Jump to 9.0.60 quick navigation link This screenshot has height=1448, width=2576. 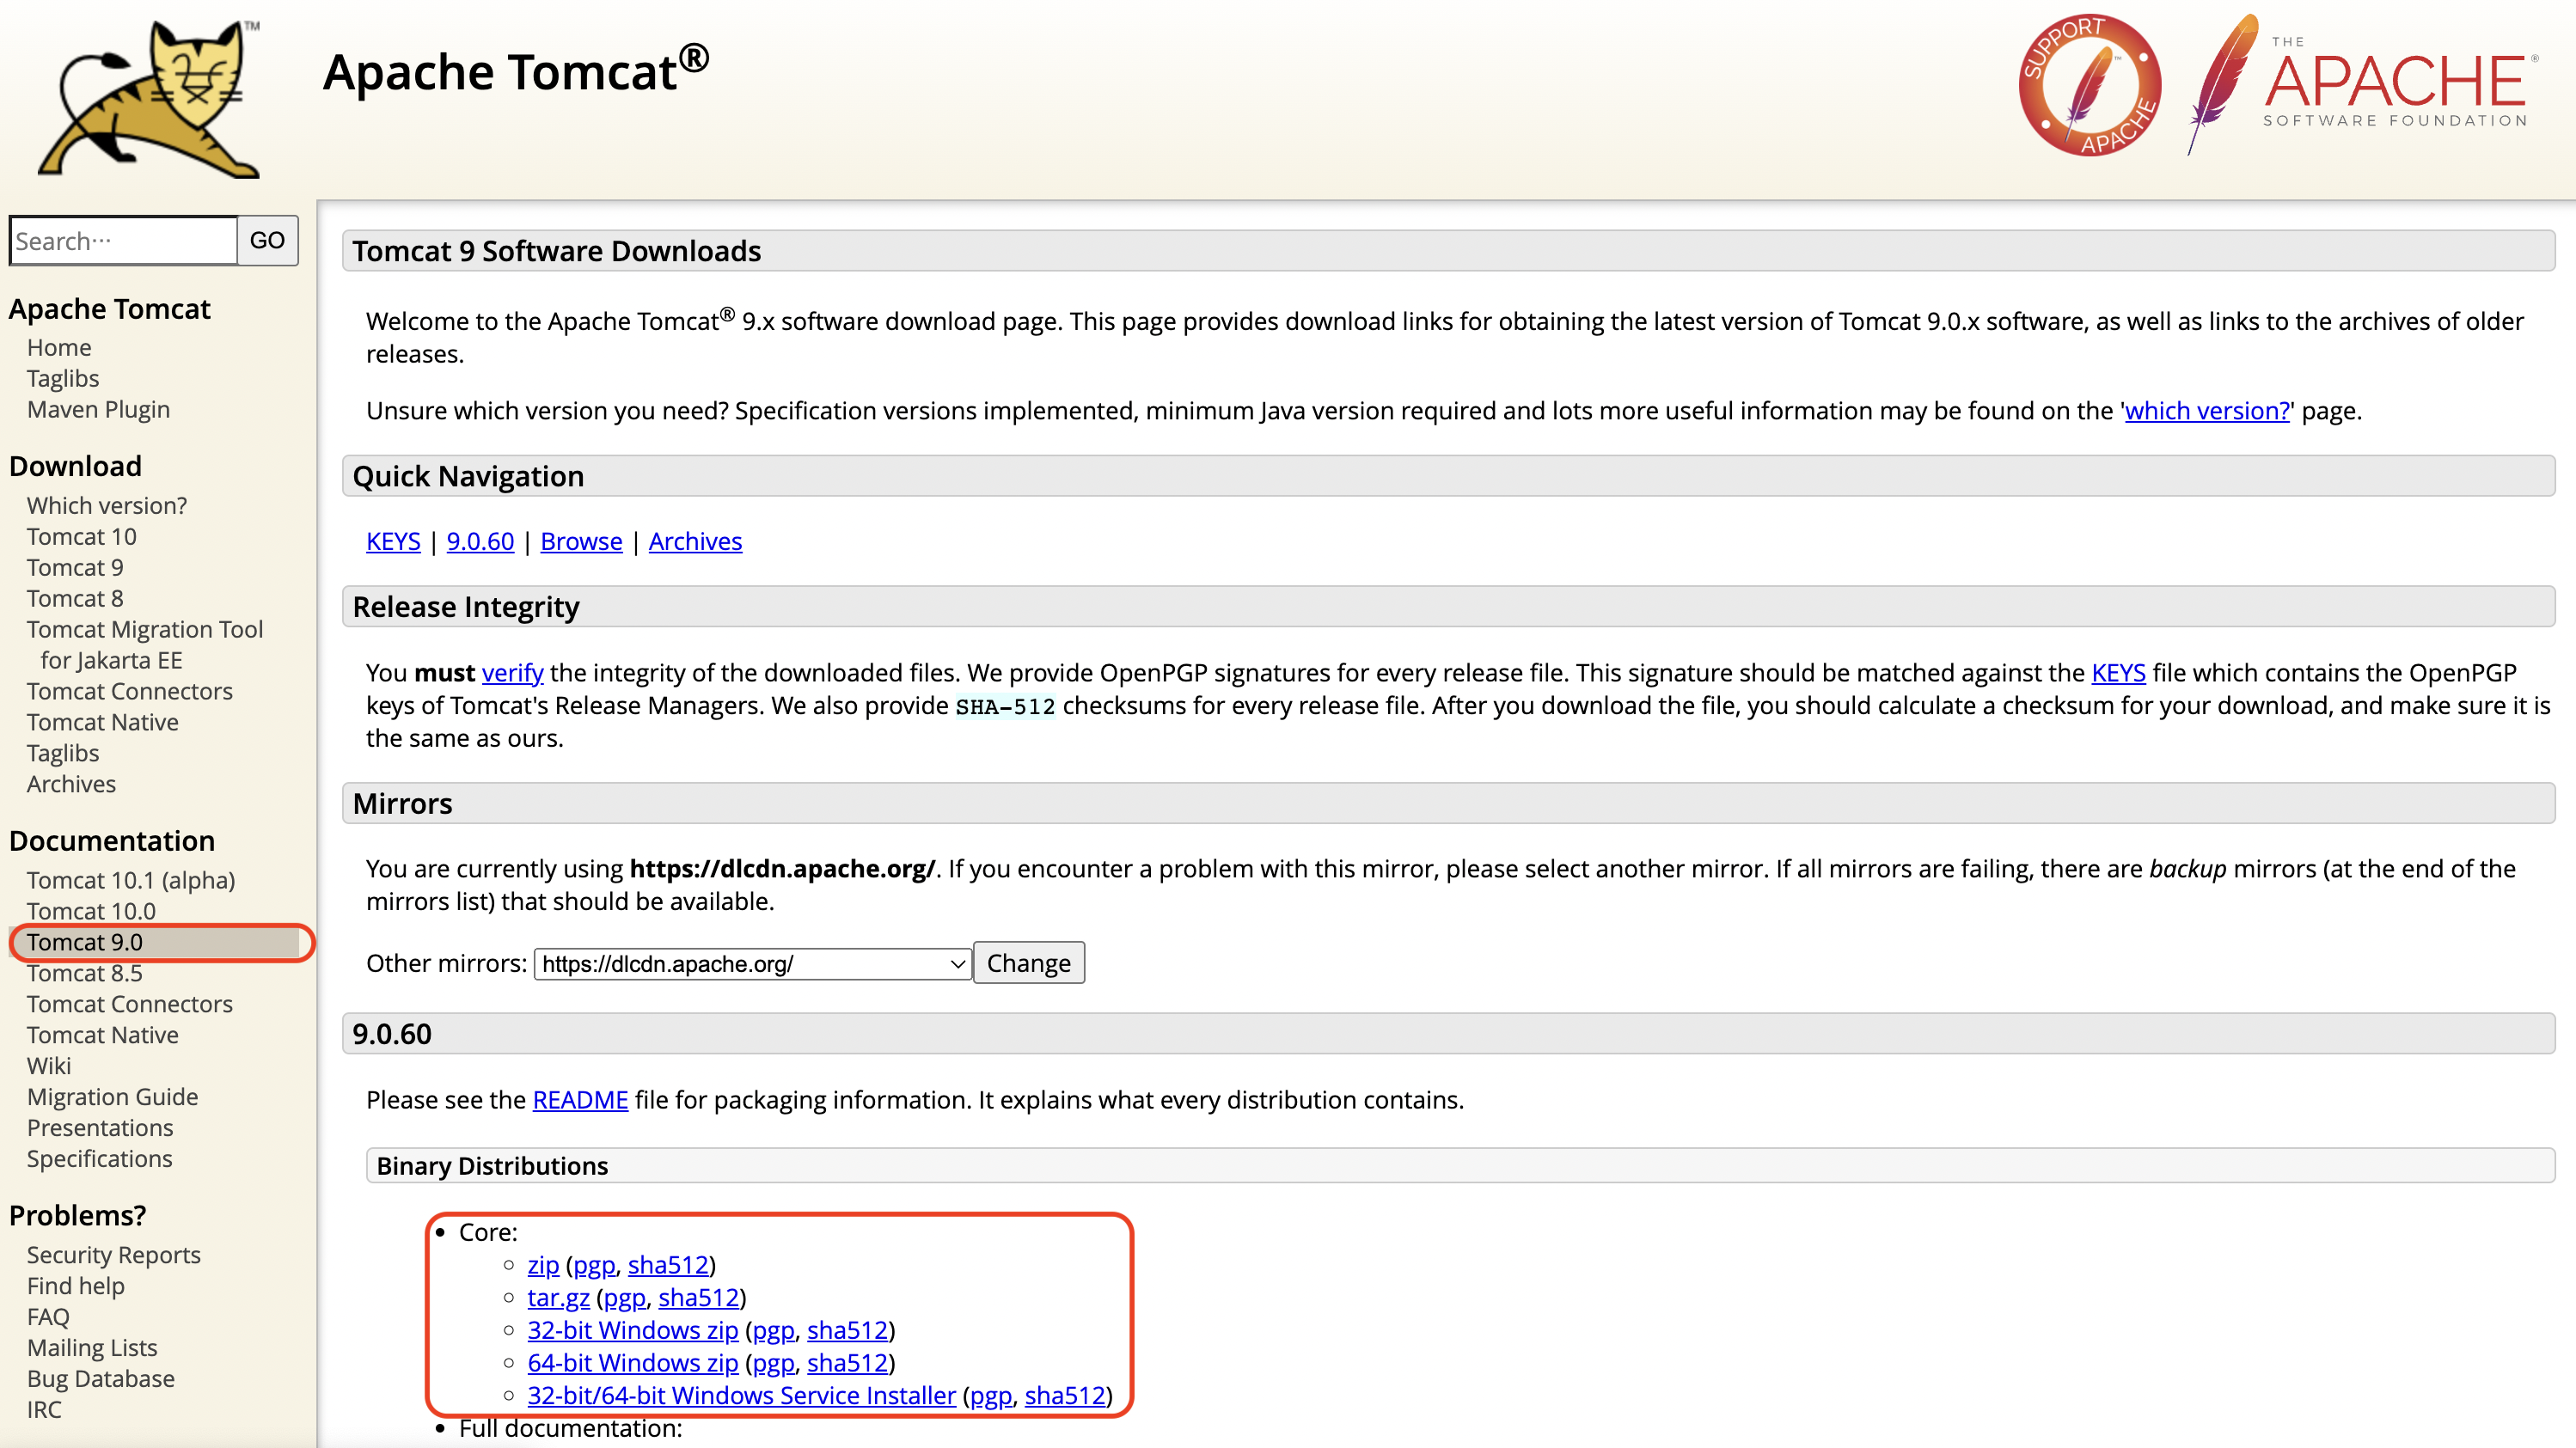(x=480, y=541)
